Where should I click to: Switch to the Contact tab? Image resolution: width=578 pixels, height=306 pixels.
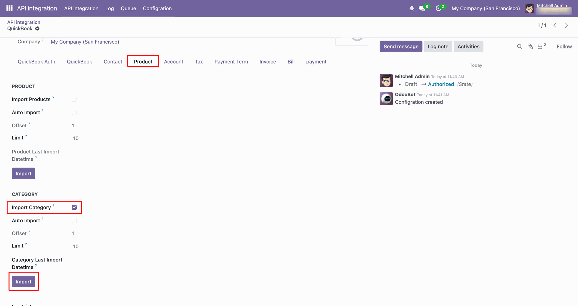(113, 62)
